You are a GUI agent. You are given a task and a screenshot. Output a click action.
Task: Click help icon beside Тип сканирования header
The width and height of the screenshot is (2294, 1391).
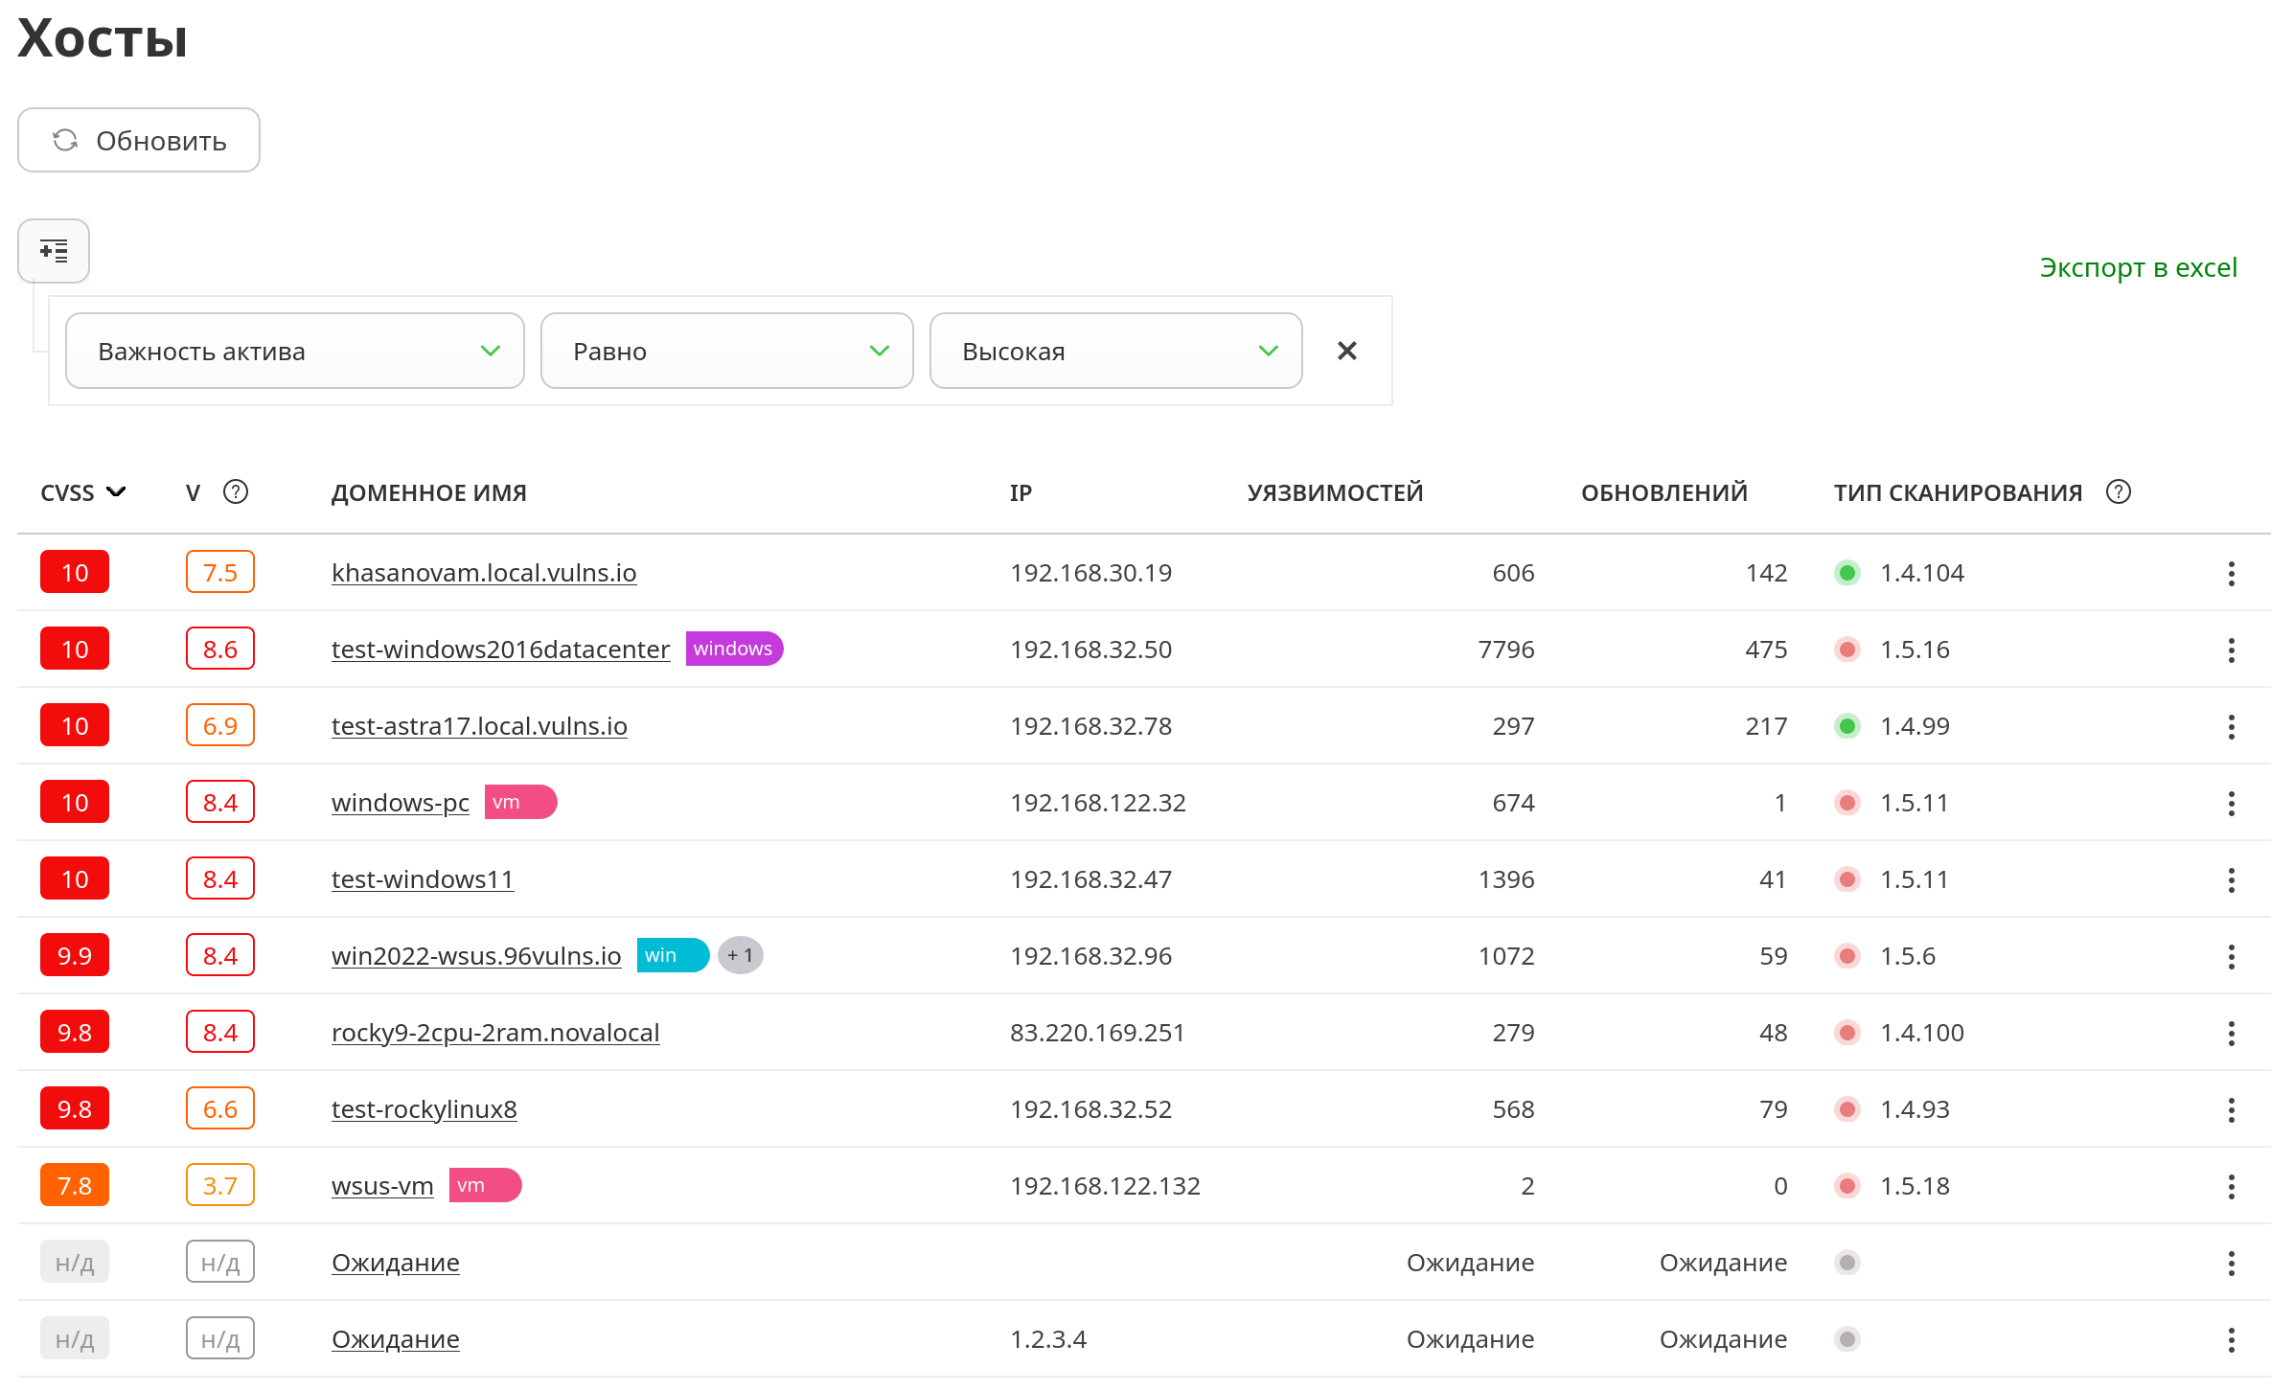tap(2118, 492)
